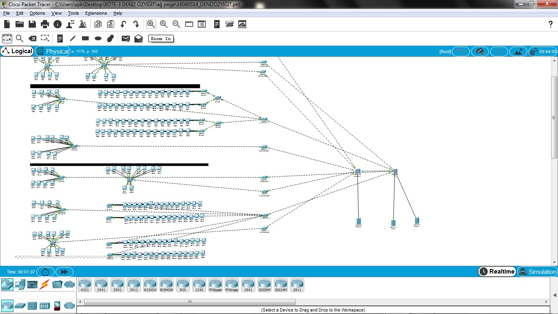Open the Options menu
The width and height of the screenshot is (558, 314).
pyautogui.click(x=37, y=13)
